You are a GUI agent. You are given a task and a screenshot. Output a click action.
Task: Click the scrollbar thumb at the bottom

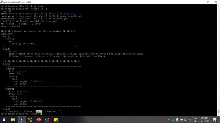point(219,112)
